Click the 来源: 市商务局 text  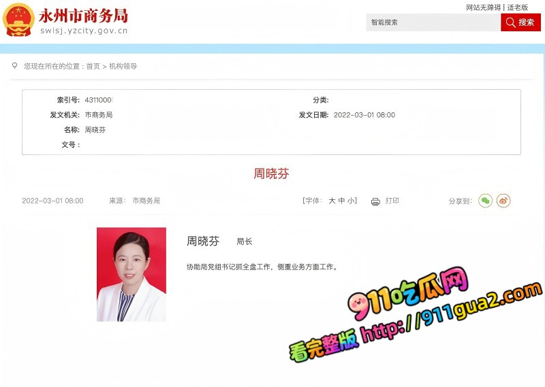(134, 201)
